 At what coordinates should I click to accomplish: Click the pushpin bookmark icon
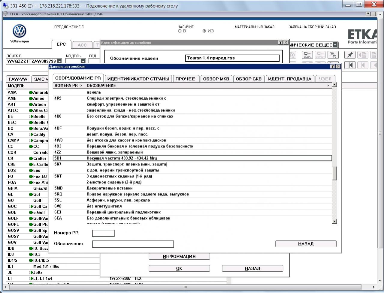click(x=350, y=55)
